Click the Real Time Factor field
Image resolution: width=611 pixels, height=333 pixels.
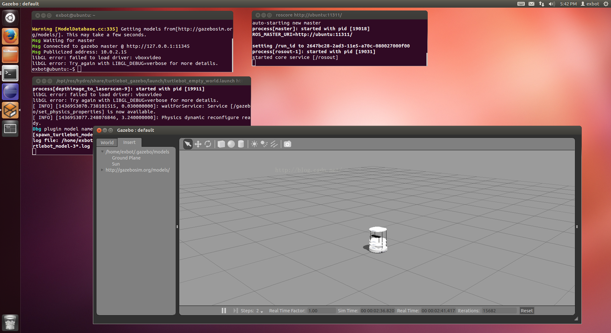(321, 311)
